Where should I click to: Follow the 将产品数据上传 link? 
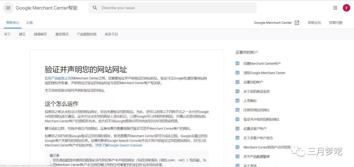(59, 78)
